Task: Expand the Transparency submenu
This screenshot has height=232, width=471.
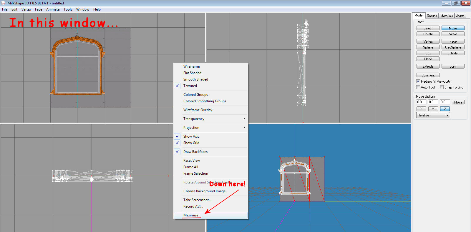Action: pos(211,119)
